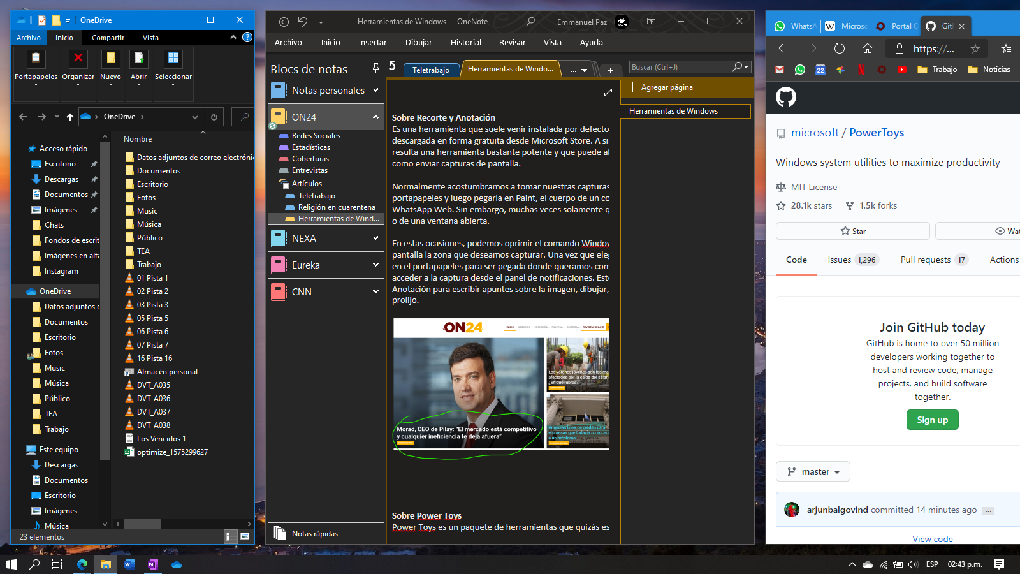
Task: Open Dibujar tab in OneNote
Action: coord(418,43)
